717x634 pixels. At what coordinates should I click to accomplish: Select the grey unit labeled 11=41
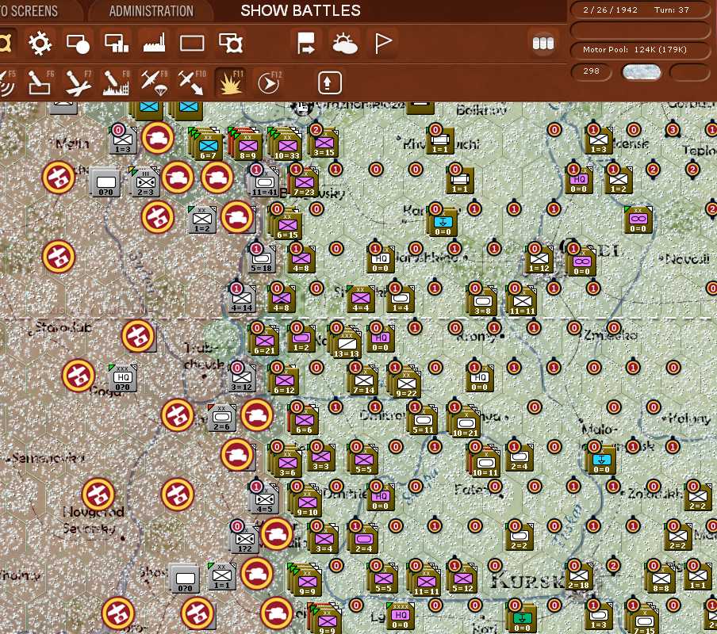264,184
